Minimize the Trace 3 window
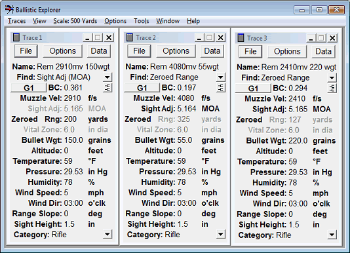Image resolution: width=350 pixels, height=253 pixels. [x=311, y=38]
